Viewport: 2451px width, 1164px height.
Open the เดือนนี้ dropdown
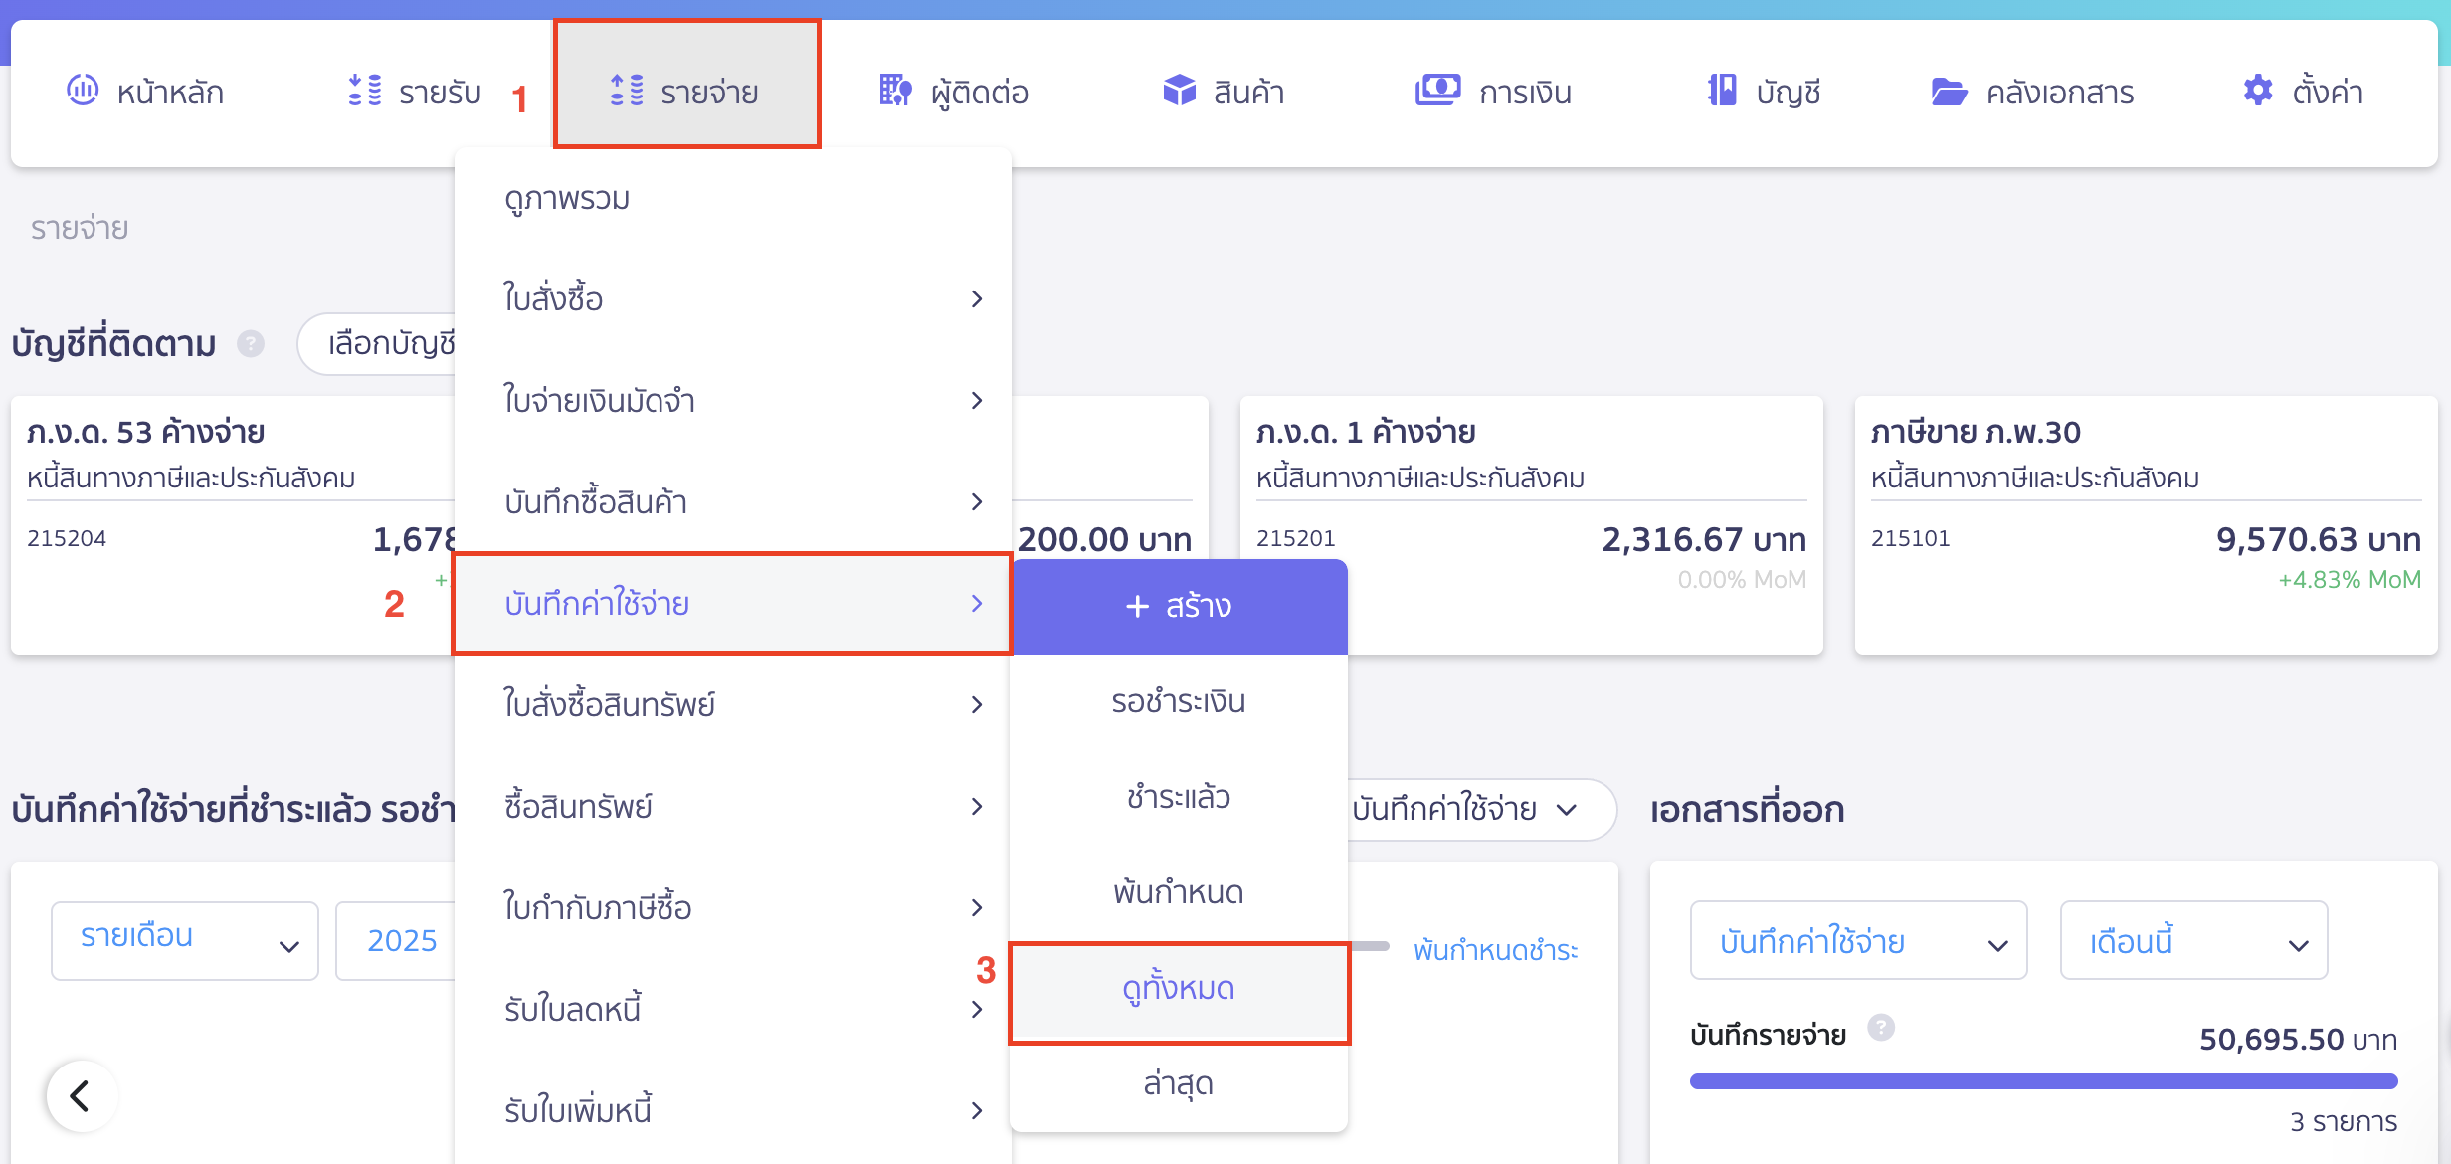(x=2193, y=940)
